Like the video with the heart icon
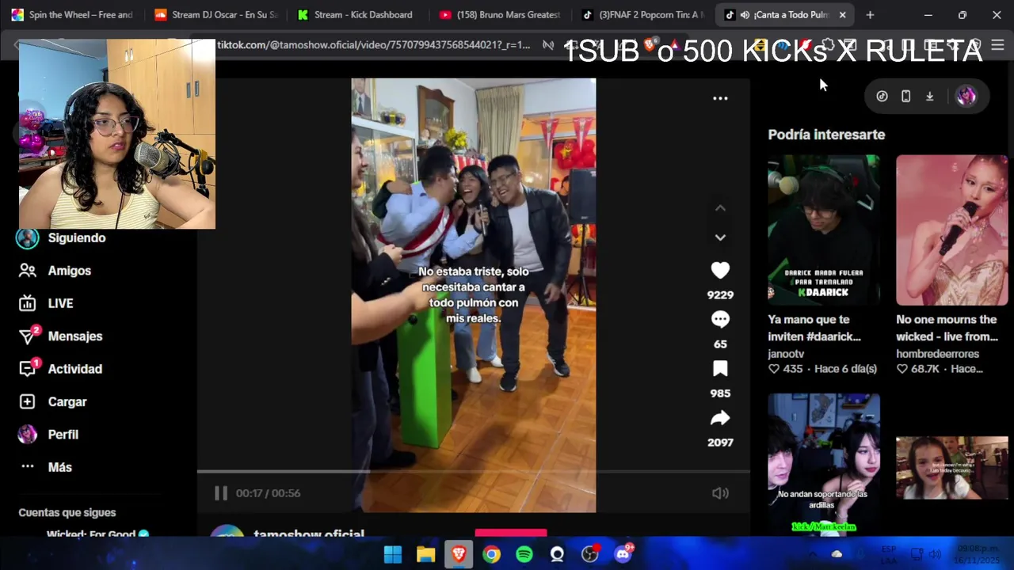Screen dimensions: 1014x570 click(720, 270)
